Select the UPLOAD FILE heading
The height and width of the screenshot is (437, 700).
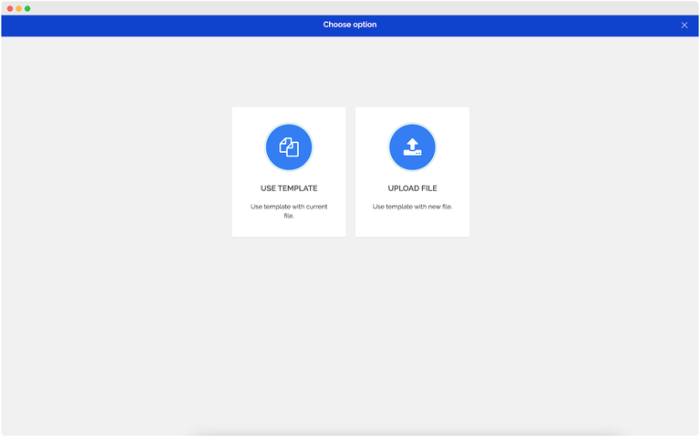(412, 188)
